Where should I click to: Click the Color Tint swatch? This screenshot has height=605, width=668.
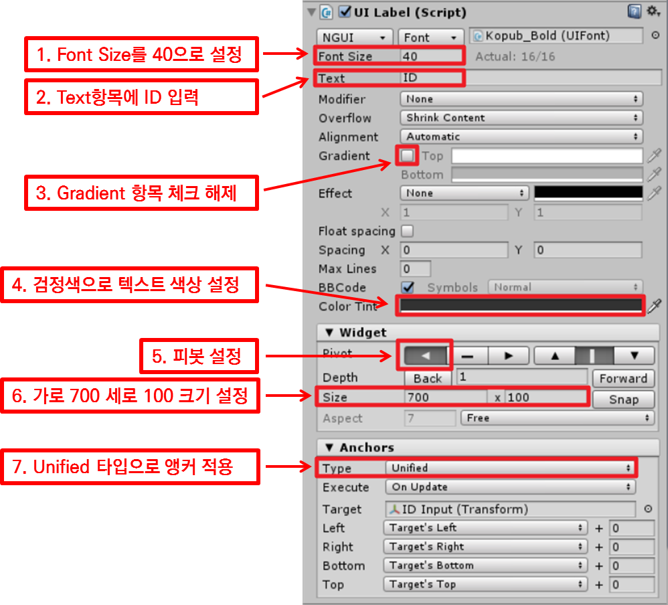click(x=521, y=305)
